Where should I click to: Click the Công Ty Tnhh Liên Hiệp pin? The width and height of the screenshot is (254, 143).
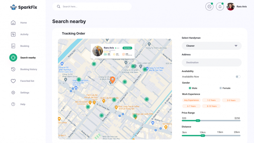pos(149,44)
